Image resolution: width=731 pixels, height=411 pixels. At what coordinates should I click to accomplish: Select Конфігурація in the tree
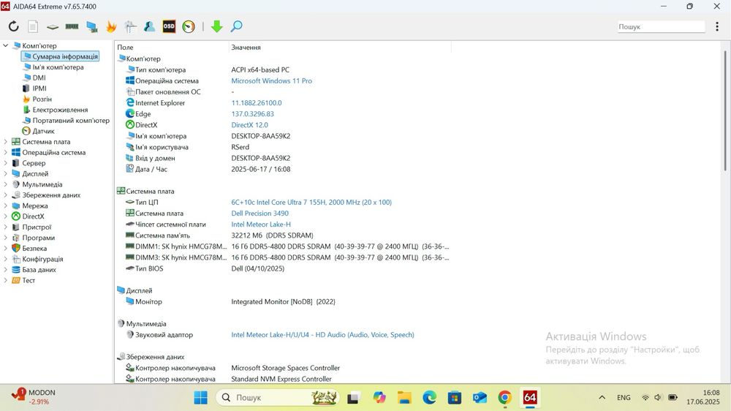click(x=42, y=260)
